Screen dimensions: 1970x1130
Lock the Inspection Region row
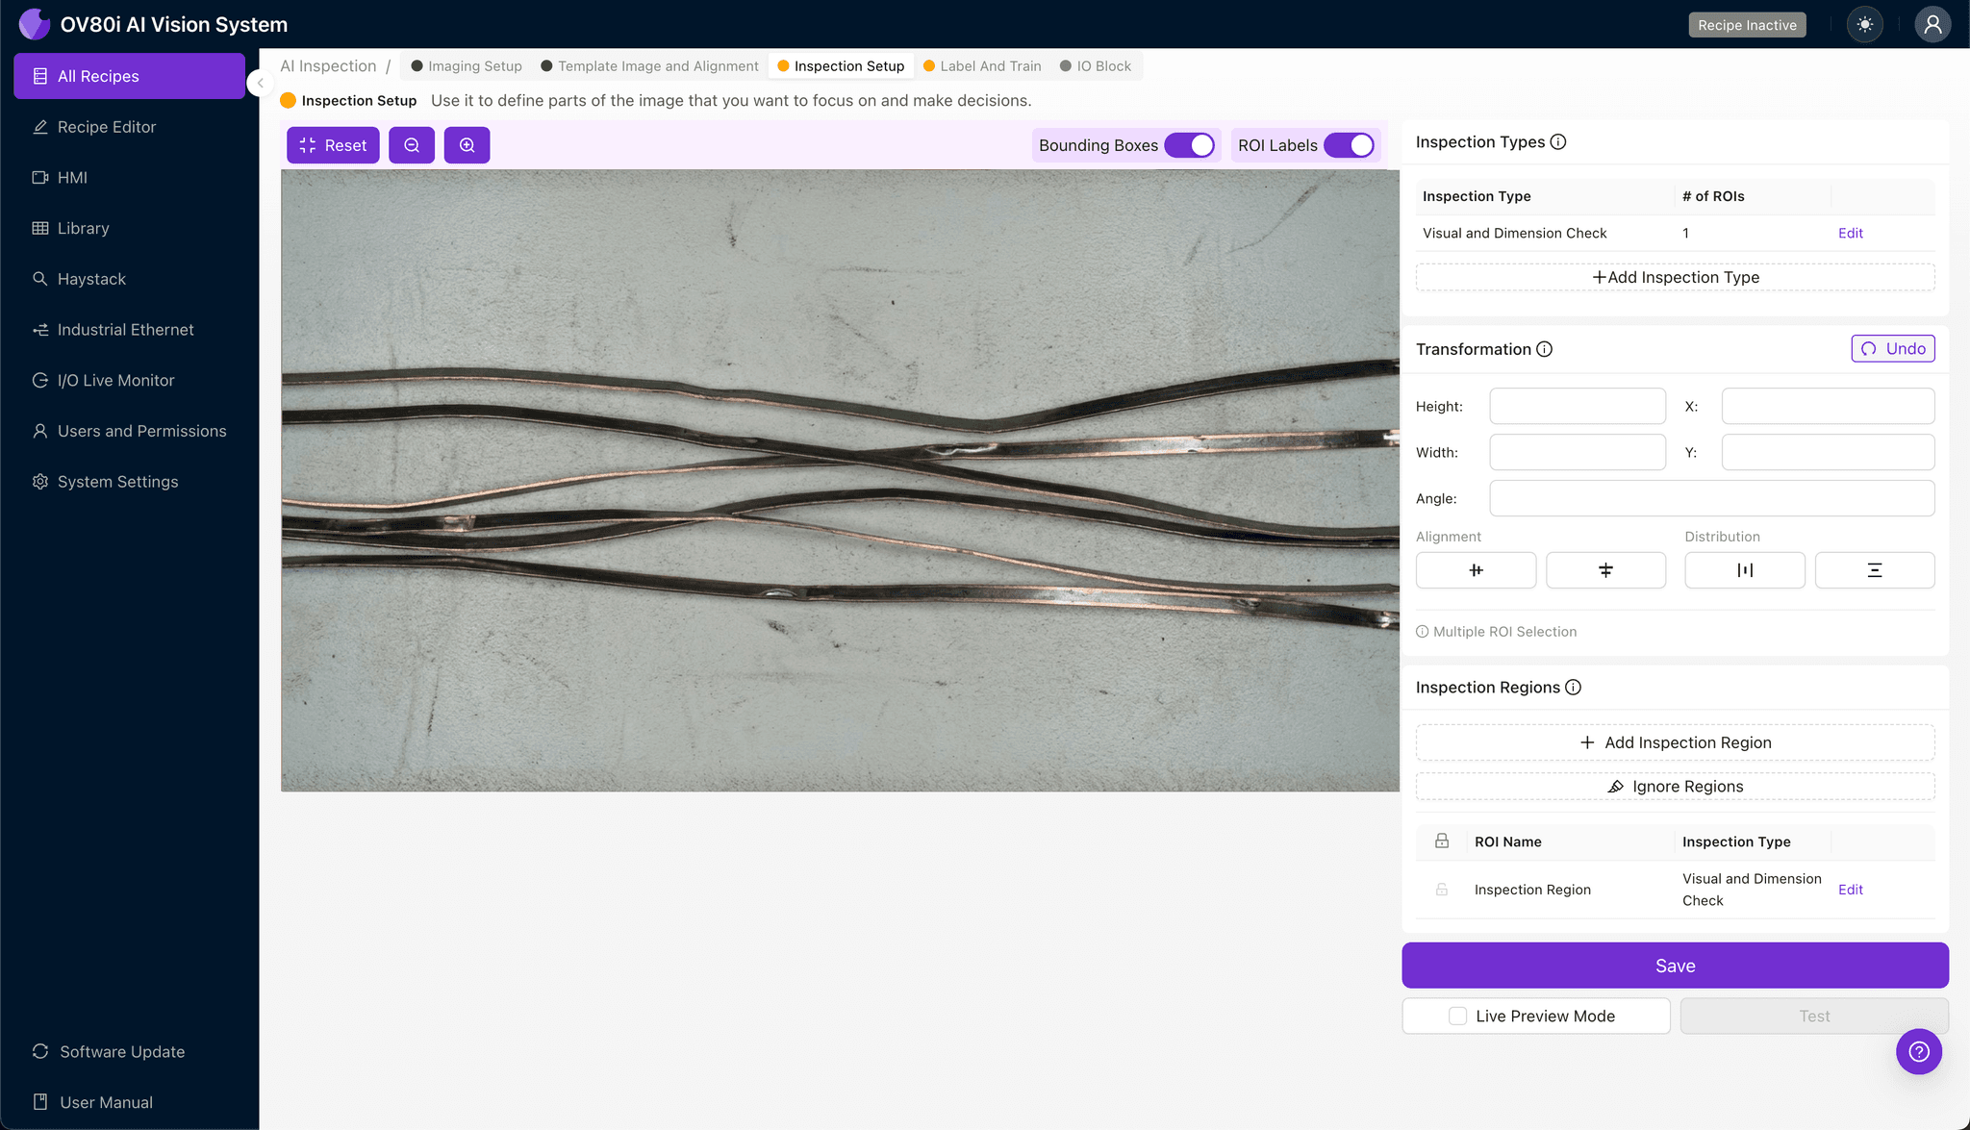1441,889
